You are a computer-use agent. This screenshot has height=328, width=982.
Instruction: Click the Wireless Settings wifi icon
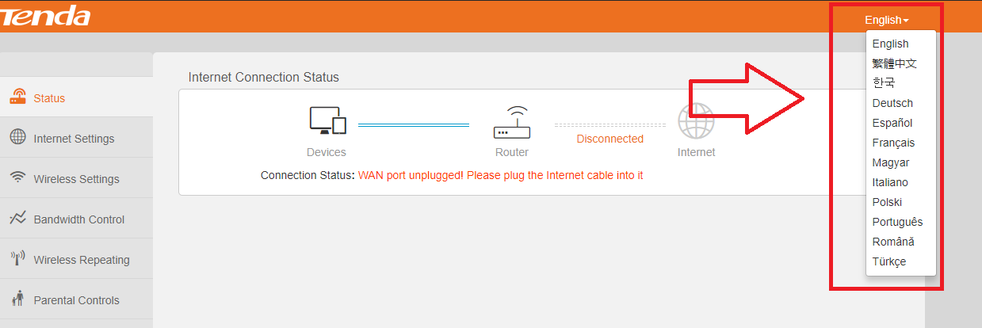tap(17, 177)
